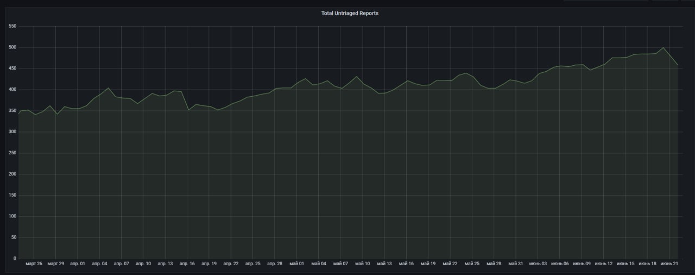
Task: Click the x-axis date май 25
Action: point(472,264)
